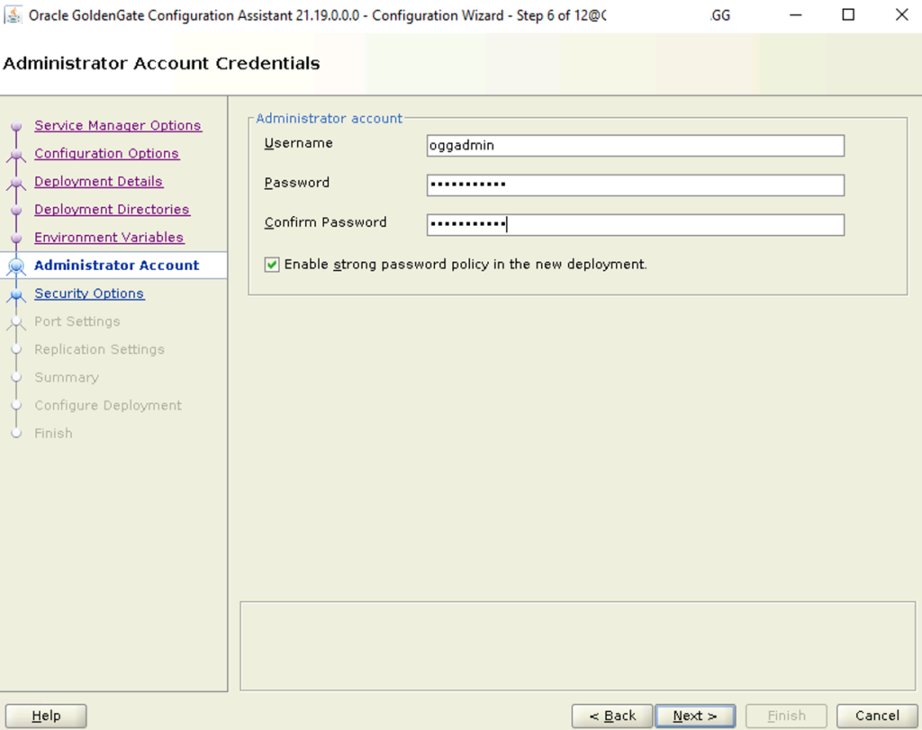
Task: Click the Username input field
Action: click(635, 145)
